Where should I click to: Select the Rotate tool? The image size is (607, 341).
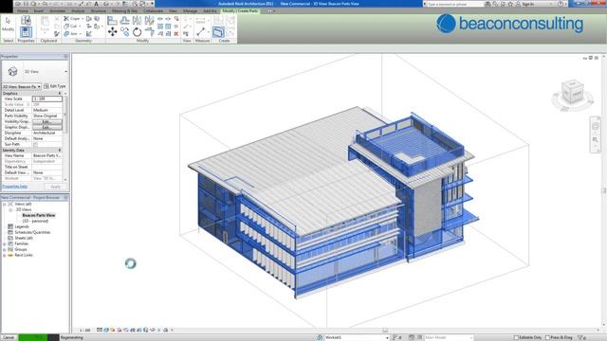pyautogui.click(x=137, y=31)
